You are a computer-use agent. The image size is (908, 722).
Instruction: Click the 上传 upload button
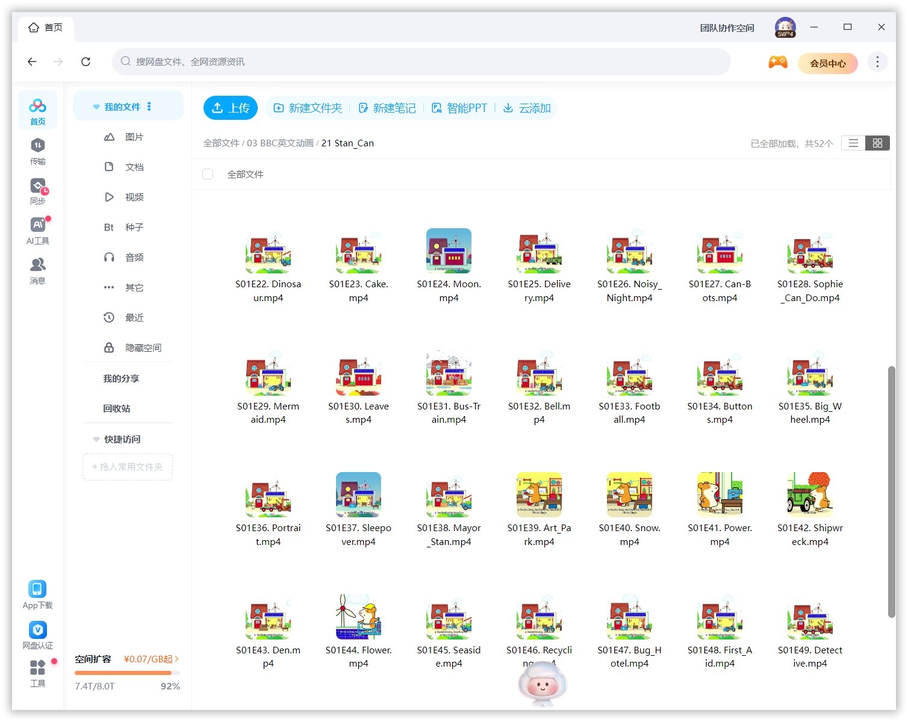(x=230, y=108)
